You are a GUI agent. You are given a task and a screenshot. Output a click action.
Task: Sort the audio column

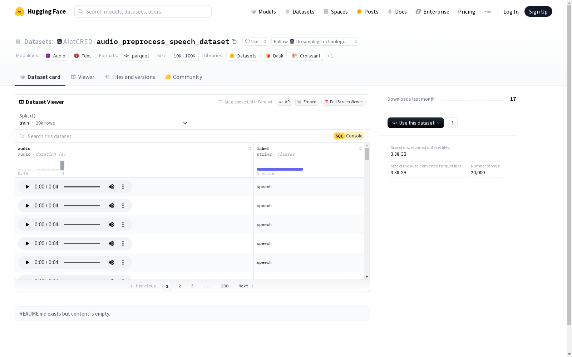point(250,149)
